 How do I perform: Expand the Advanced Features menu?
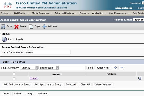click(66, 13)
